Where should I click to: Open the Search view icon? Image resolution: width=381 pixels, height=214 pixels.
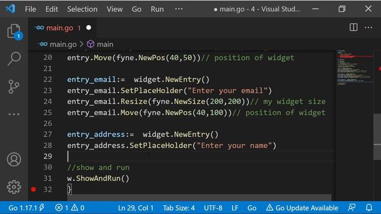[14, 58]
